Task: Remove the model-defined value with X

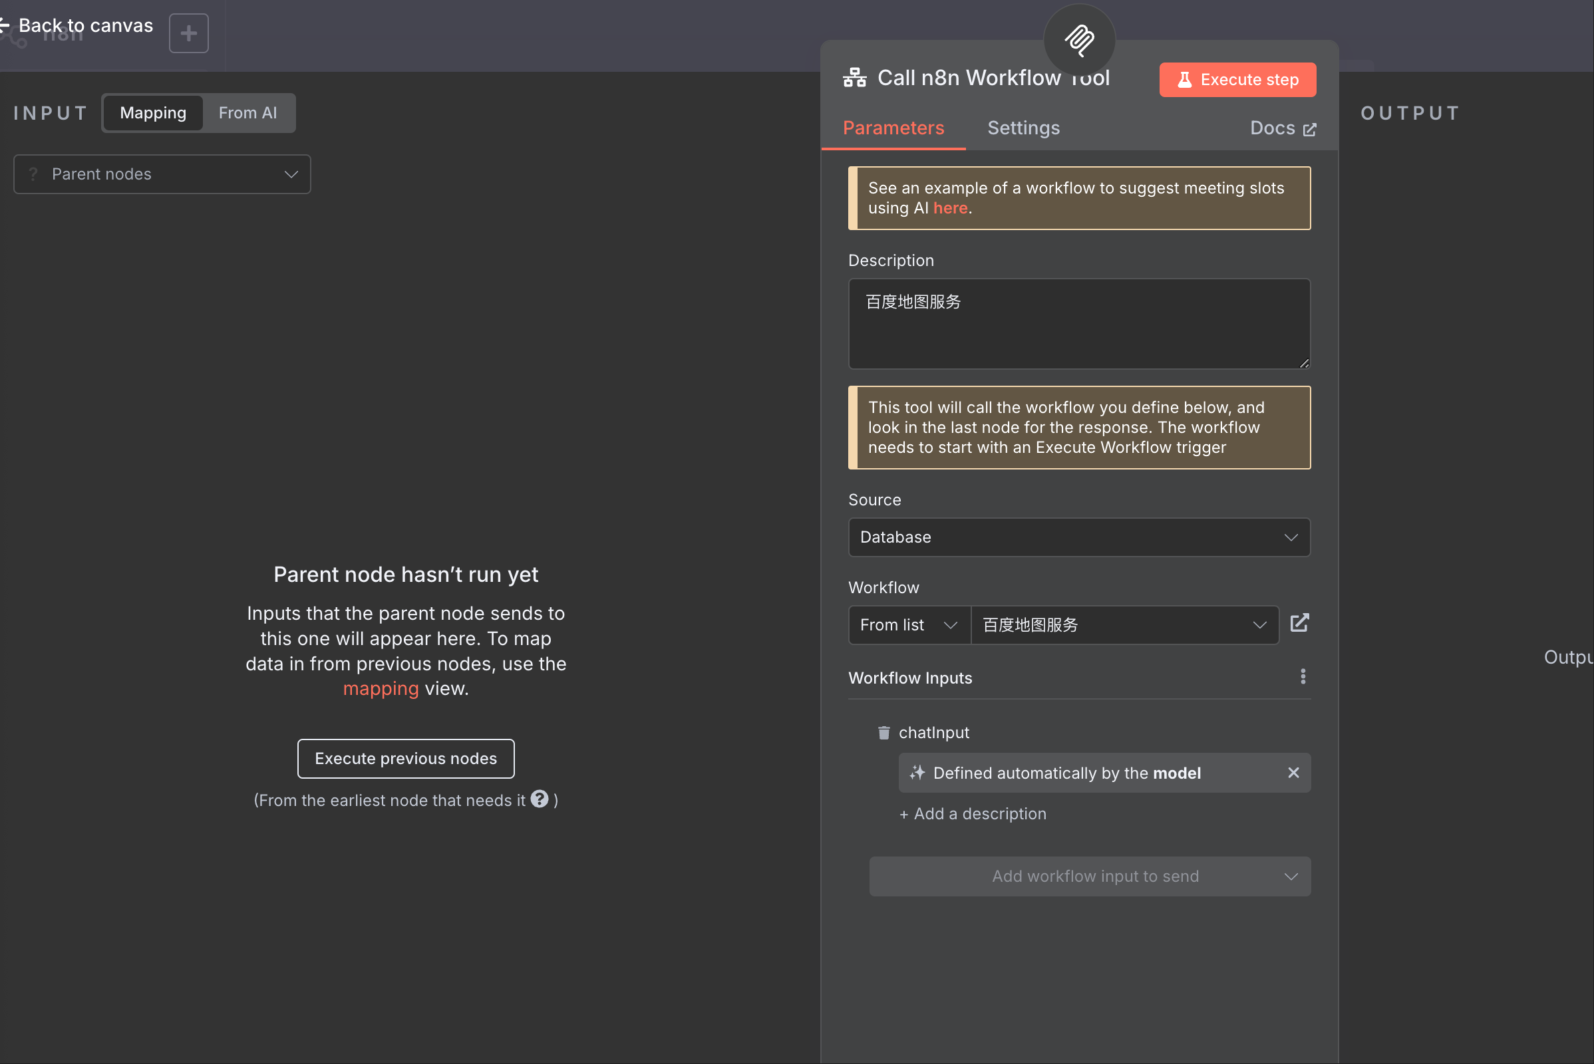Action: tap(1293, 773)
